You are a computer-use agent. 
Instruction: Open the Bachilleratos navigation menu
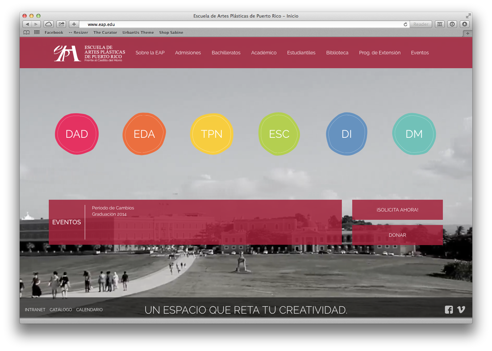coord(226,53)
